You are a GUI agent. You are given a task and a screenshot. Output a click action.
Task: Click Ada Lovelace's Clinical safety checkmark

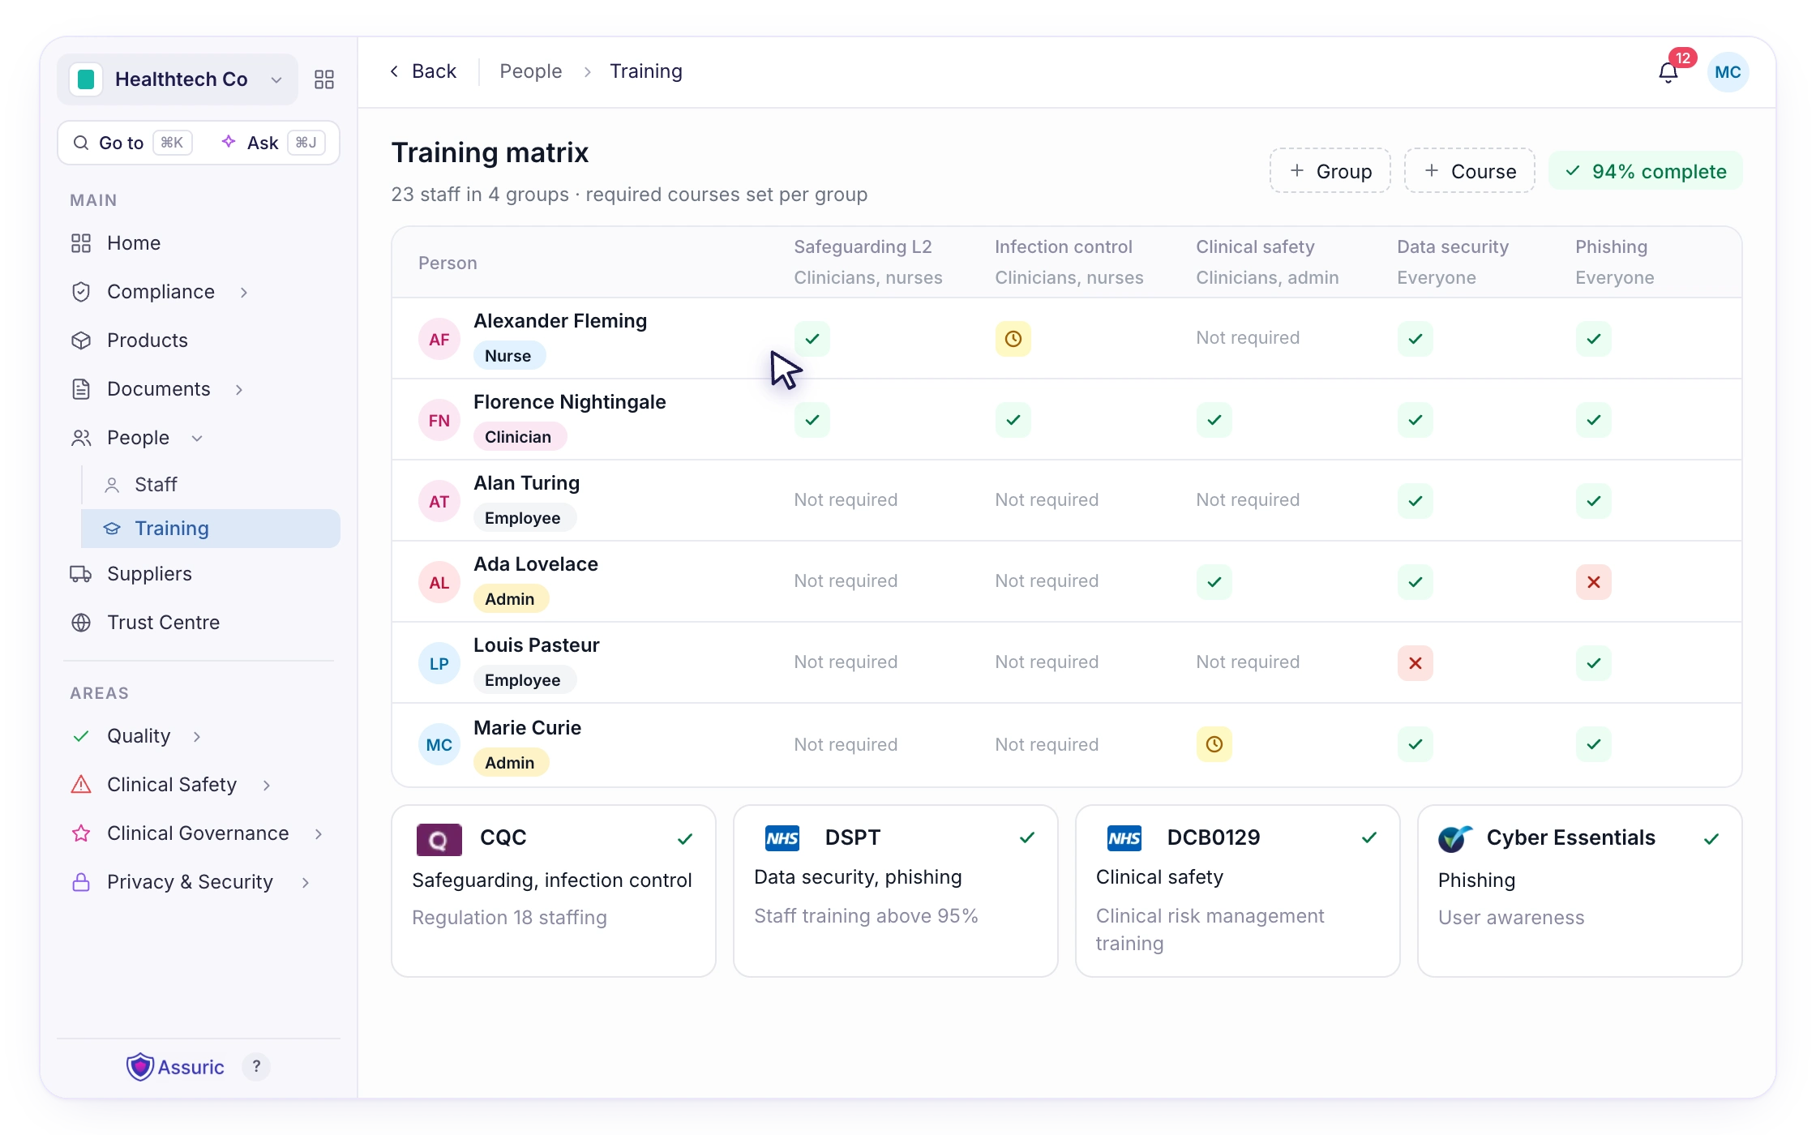click(1214, 582)
